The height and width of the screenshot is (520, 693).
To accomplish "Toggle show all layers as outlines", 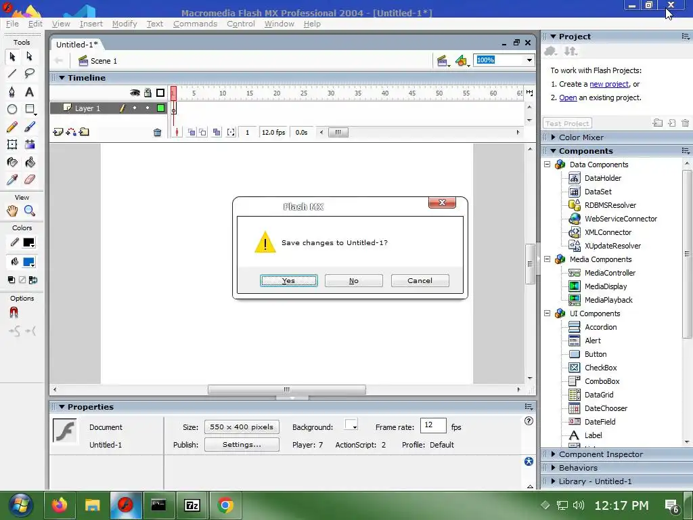I will click(160, 92).
